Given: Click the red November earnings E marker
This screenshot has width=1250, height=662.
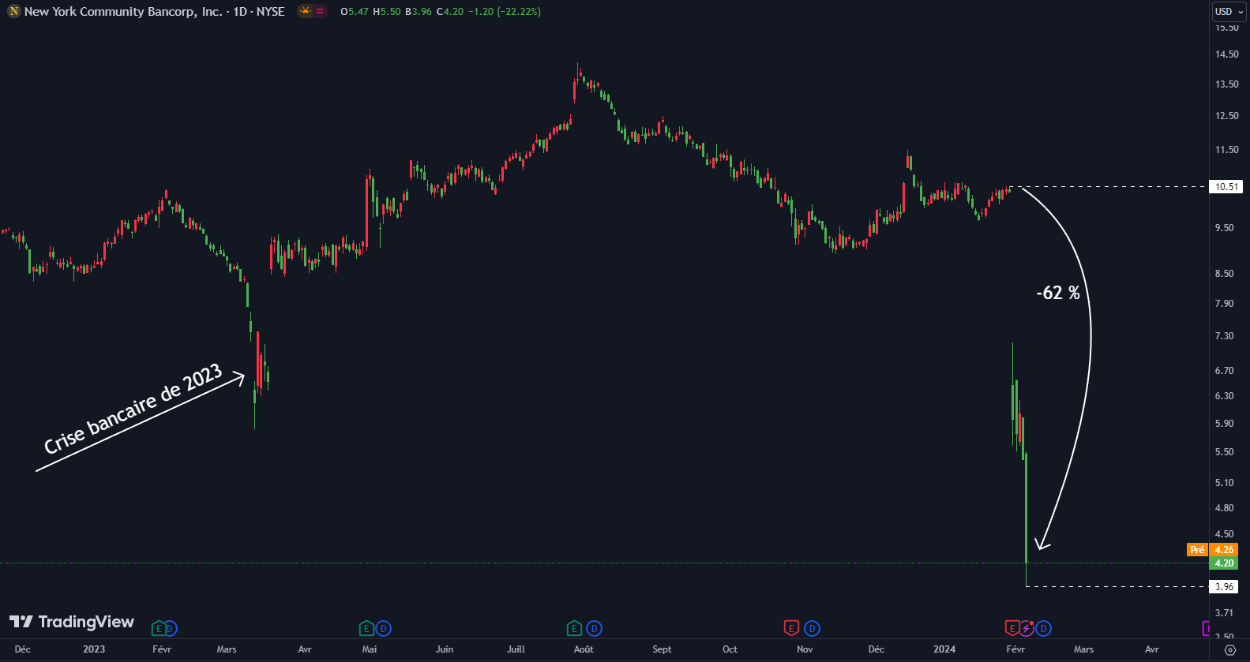Looking at the screenshot, I should point(791,629).
